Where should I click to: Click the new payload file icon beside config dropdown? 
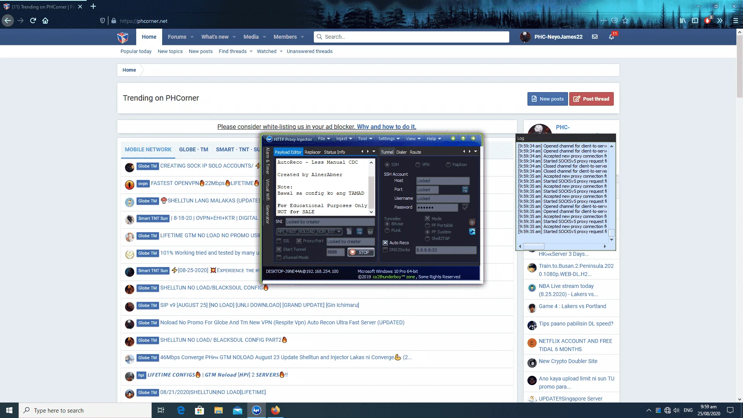(349, 231)
